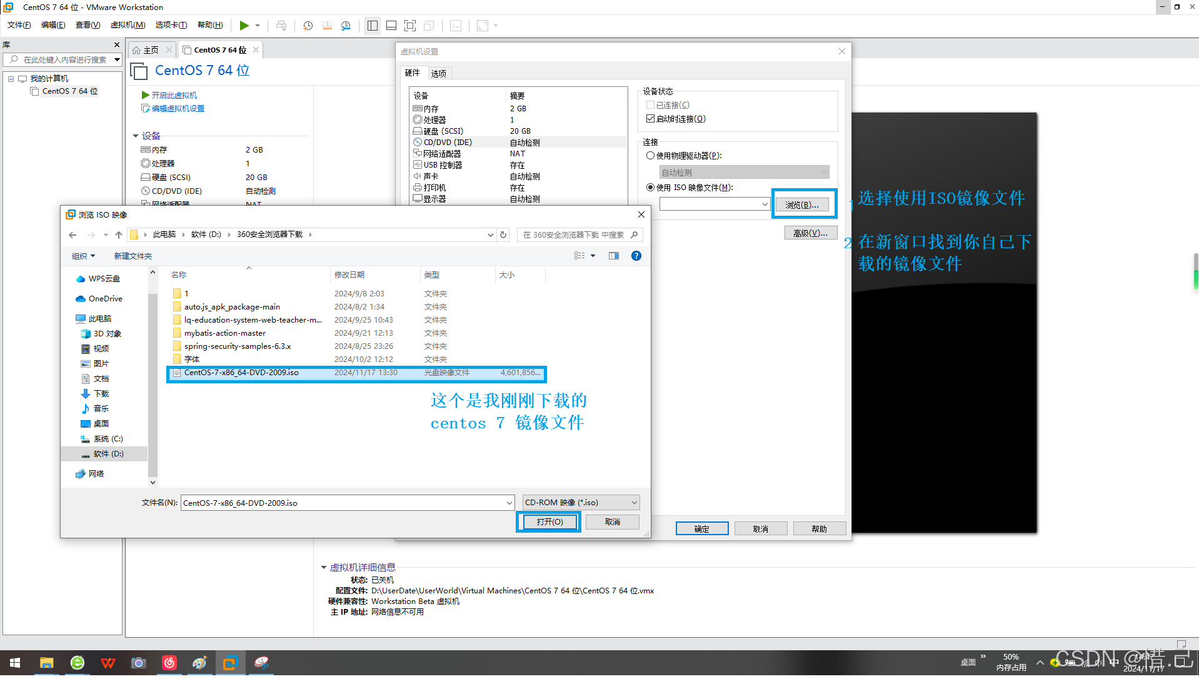The width and height of the screenshot is (1199, 679).
Task: Collapse 我的计算机 tree node
Action: click(x=11, y=79)
